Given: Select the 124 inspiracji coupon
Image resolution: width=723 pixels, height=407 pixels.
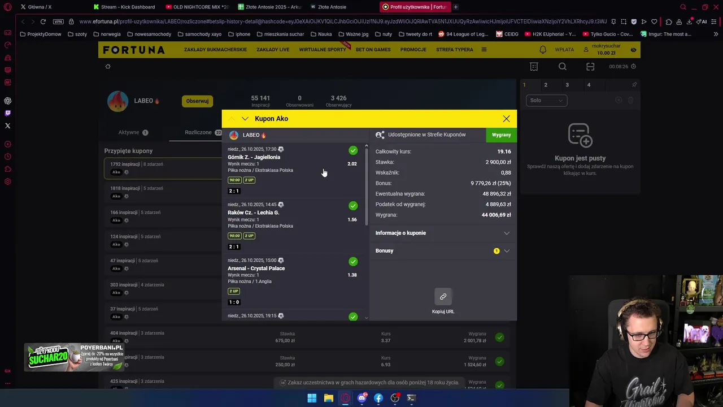Looking at the screenshot, I should click(x=163, y=240).
